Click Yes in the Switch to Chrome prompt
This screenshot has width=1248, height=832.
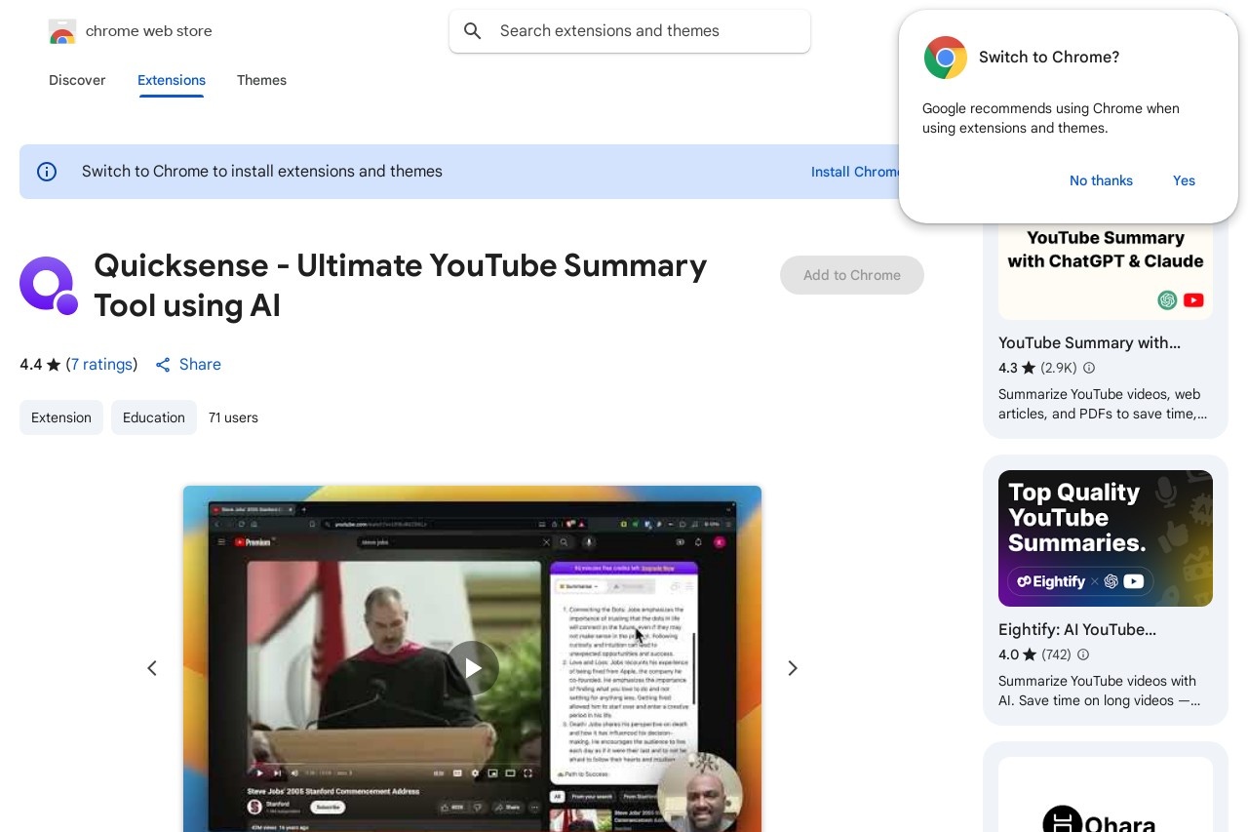point(1184,180)
